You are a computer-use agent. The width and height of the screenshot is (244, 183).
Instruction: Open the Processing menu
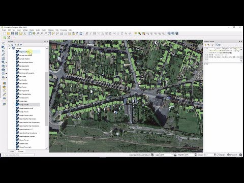coord(64,30)
